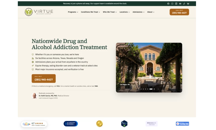
Task: Click the Google 4.7 reviews badge
Action: click(x=34, y=124)
